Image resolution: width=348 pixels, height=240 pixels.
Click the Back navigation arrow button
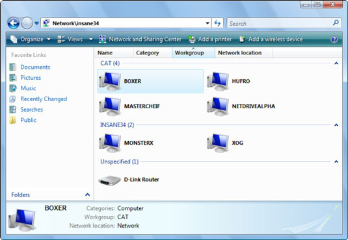point(13,23)
